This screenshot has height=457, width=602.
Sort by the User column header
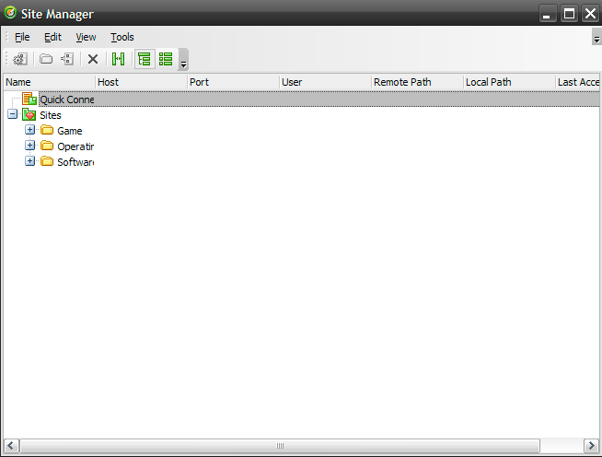pos(326,82)
